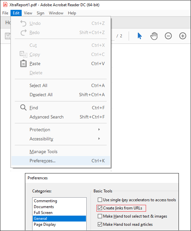191x231 pixels.
Task: Click the zoom out minus icon
Action: (x=168, y=36)
